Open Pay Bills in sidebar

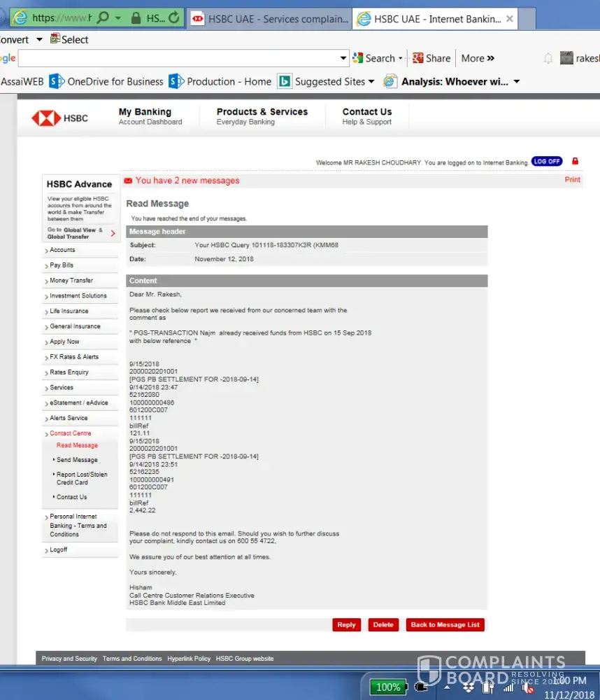click(x=62, y=265)
